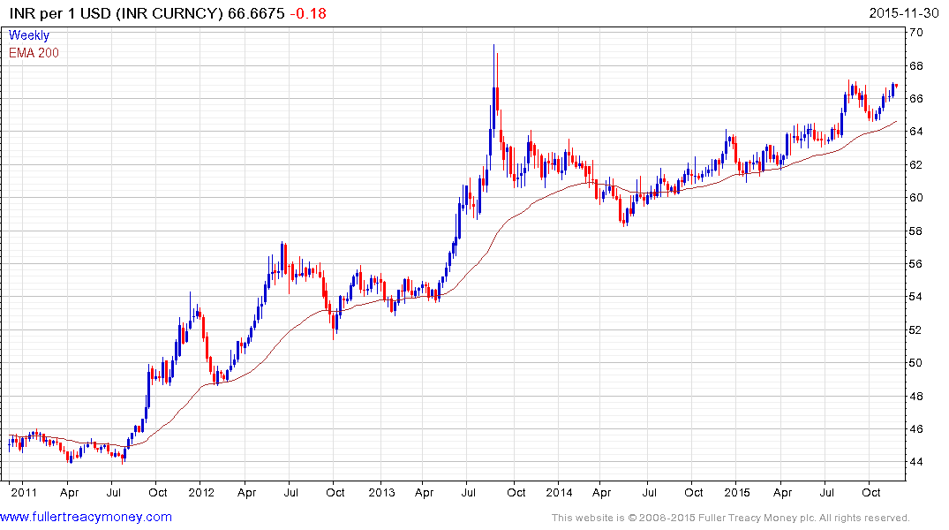
Task: Select the 2015 x-axis year label
Action: (736, 492)
